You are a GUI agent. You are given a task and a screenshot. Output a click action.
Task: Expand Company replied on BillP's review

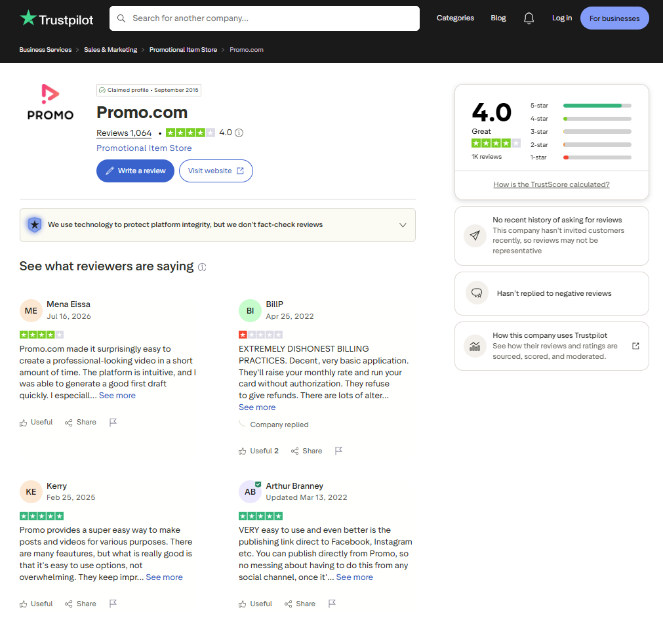point(279,424)
